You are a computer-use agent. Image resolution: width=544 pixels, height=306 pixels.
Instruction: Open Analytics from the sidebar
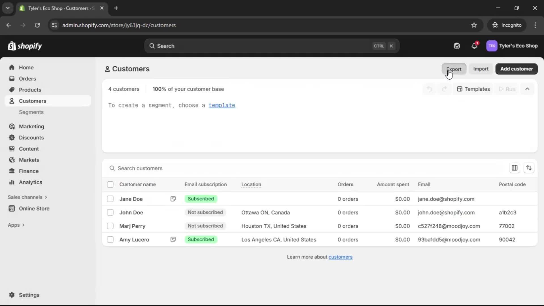30,182
